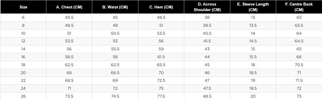Select the size 26 row label
This screenshot has height=100, width=322.
pos(23,96)
